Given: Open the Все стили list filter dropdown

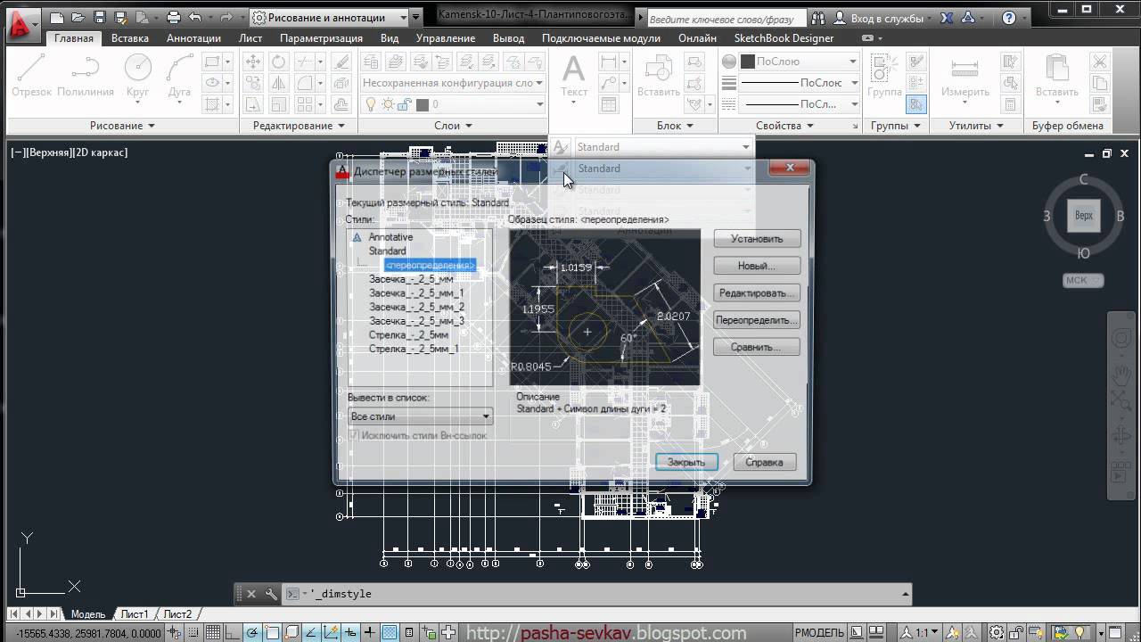Looking at the screenshot, I should pos(420,416).
